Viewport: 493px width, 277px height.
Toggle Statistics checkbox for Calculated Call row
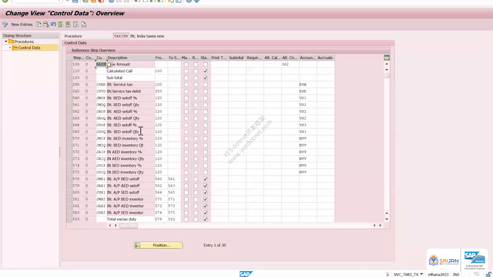[205, 71]
